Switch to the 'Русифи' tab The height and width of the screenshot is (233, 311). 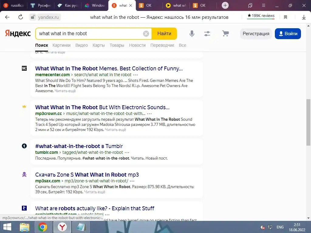coord(41,5)
